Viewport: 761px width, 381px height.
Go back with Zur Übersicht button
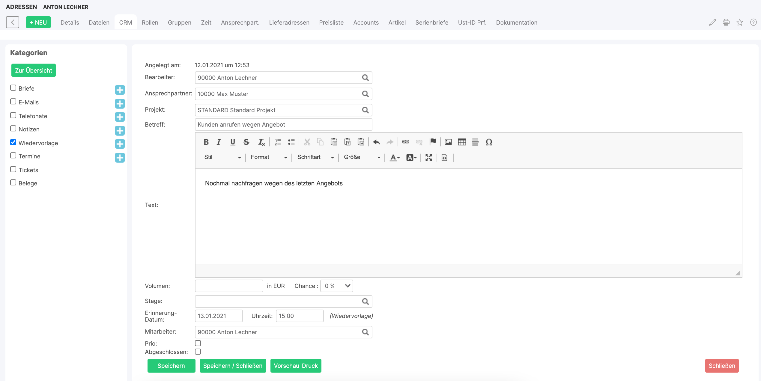pos(34,70)
